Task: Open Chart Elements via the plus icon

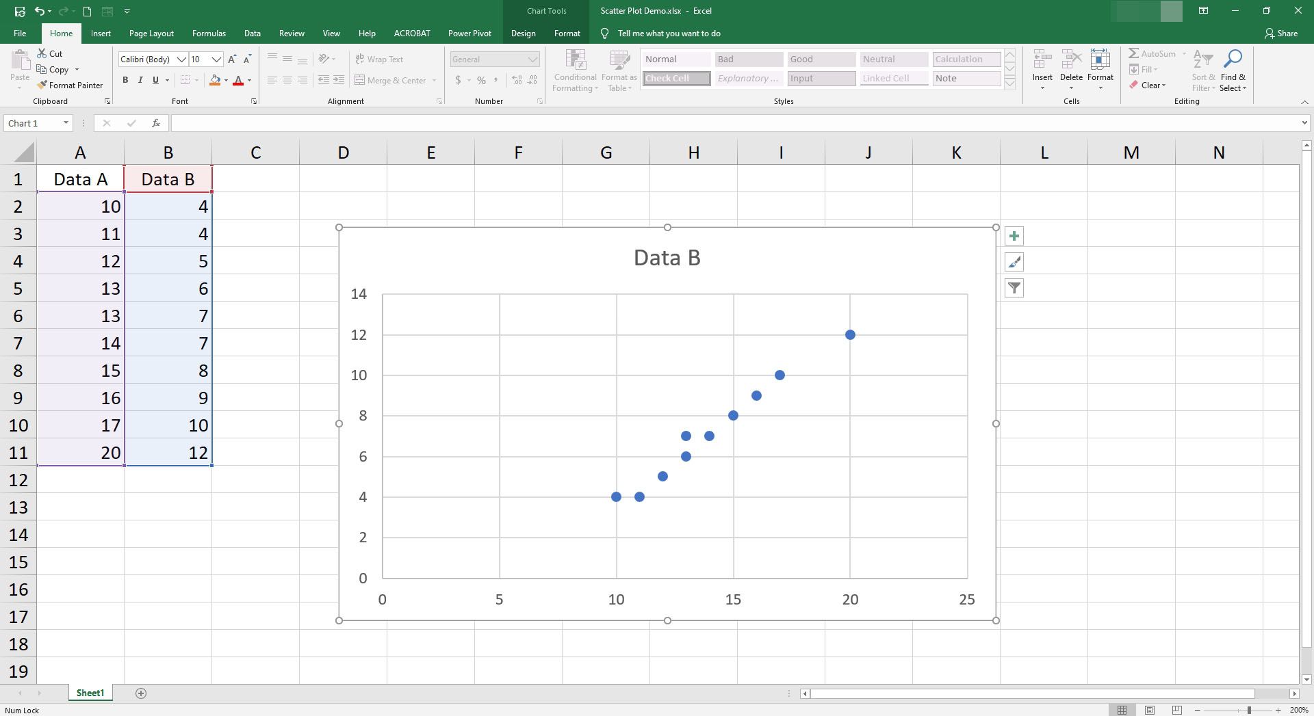Action: click(1014, 235)
